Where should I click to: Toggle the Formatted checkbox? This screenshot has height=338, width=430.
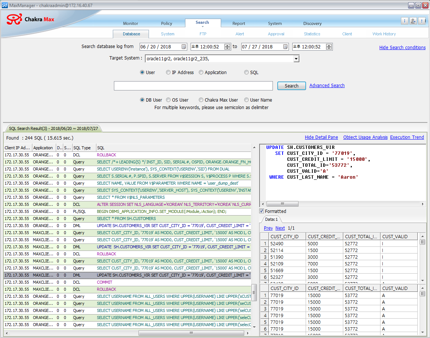click(x=262, y=211)
